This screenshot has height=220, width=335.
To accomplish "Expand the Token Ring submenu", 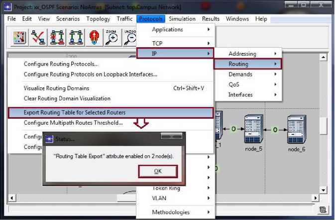I will click(x=175, y=188).
